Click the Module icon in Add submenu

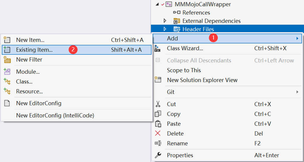click(x=7, y=72)
